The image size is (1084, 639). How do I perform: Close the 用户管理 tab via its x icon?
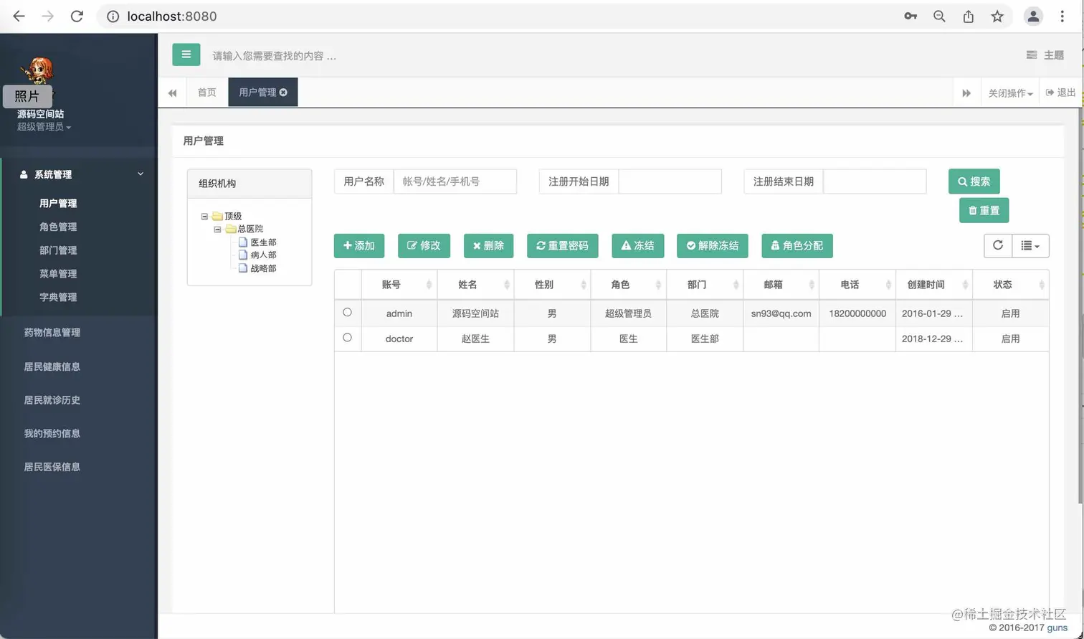coord(282,92)
